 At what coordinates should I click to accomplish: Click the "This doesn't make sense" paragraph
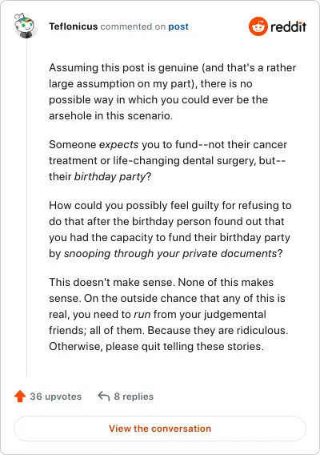[x=169, y=314]
